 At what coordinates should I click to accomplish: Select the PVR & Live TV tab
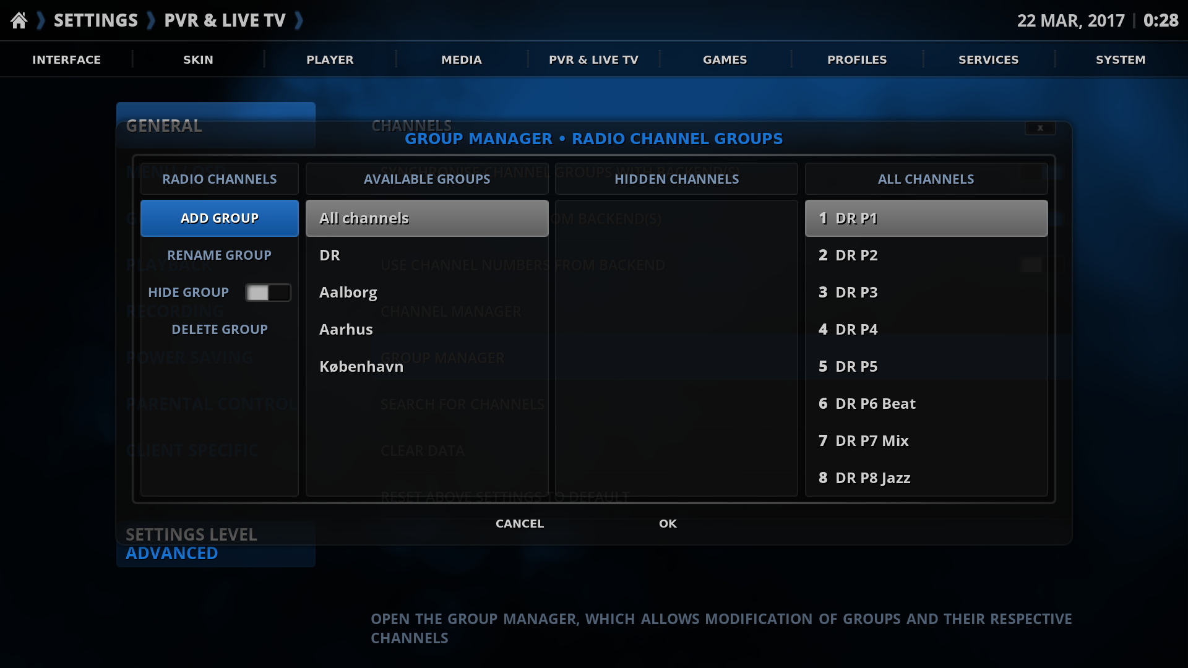[x=593, y=59]
